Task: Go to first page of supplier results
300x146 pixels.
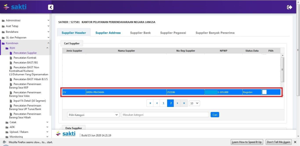Action: pos(150,103)
